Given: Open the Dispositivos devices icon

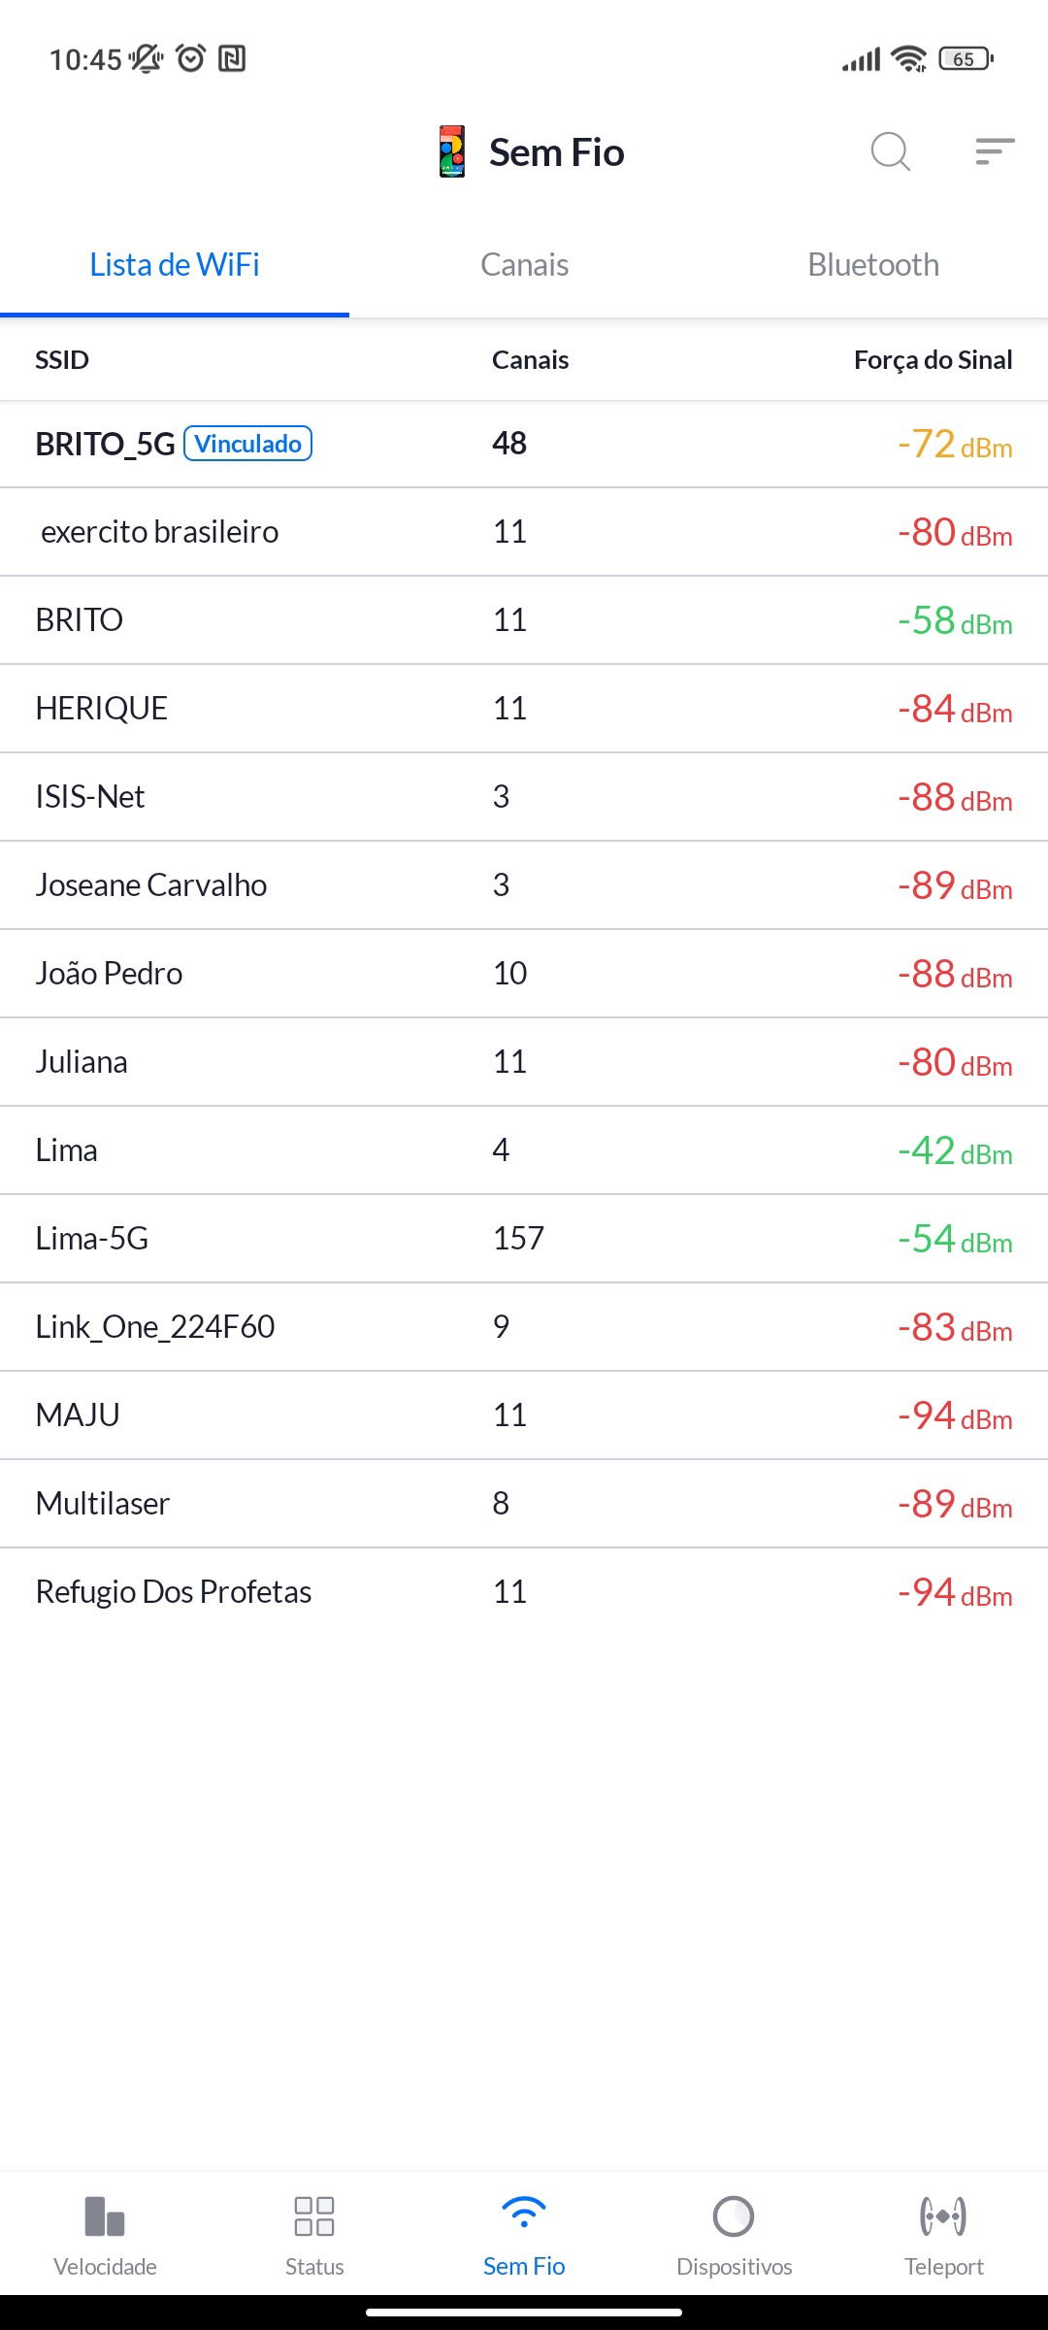Looking at the screenshot, I should click(734, 2217).
